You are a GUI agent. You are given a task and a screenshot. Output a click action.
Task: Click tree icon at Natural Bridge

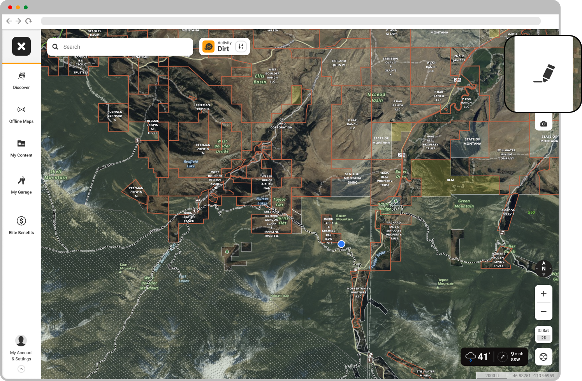click(396, 201)
